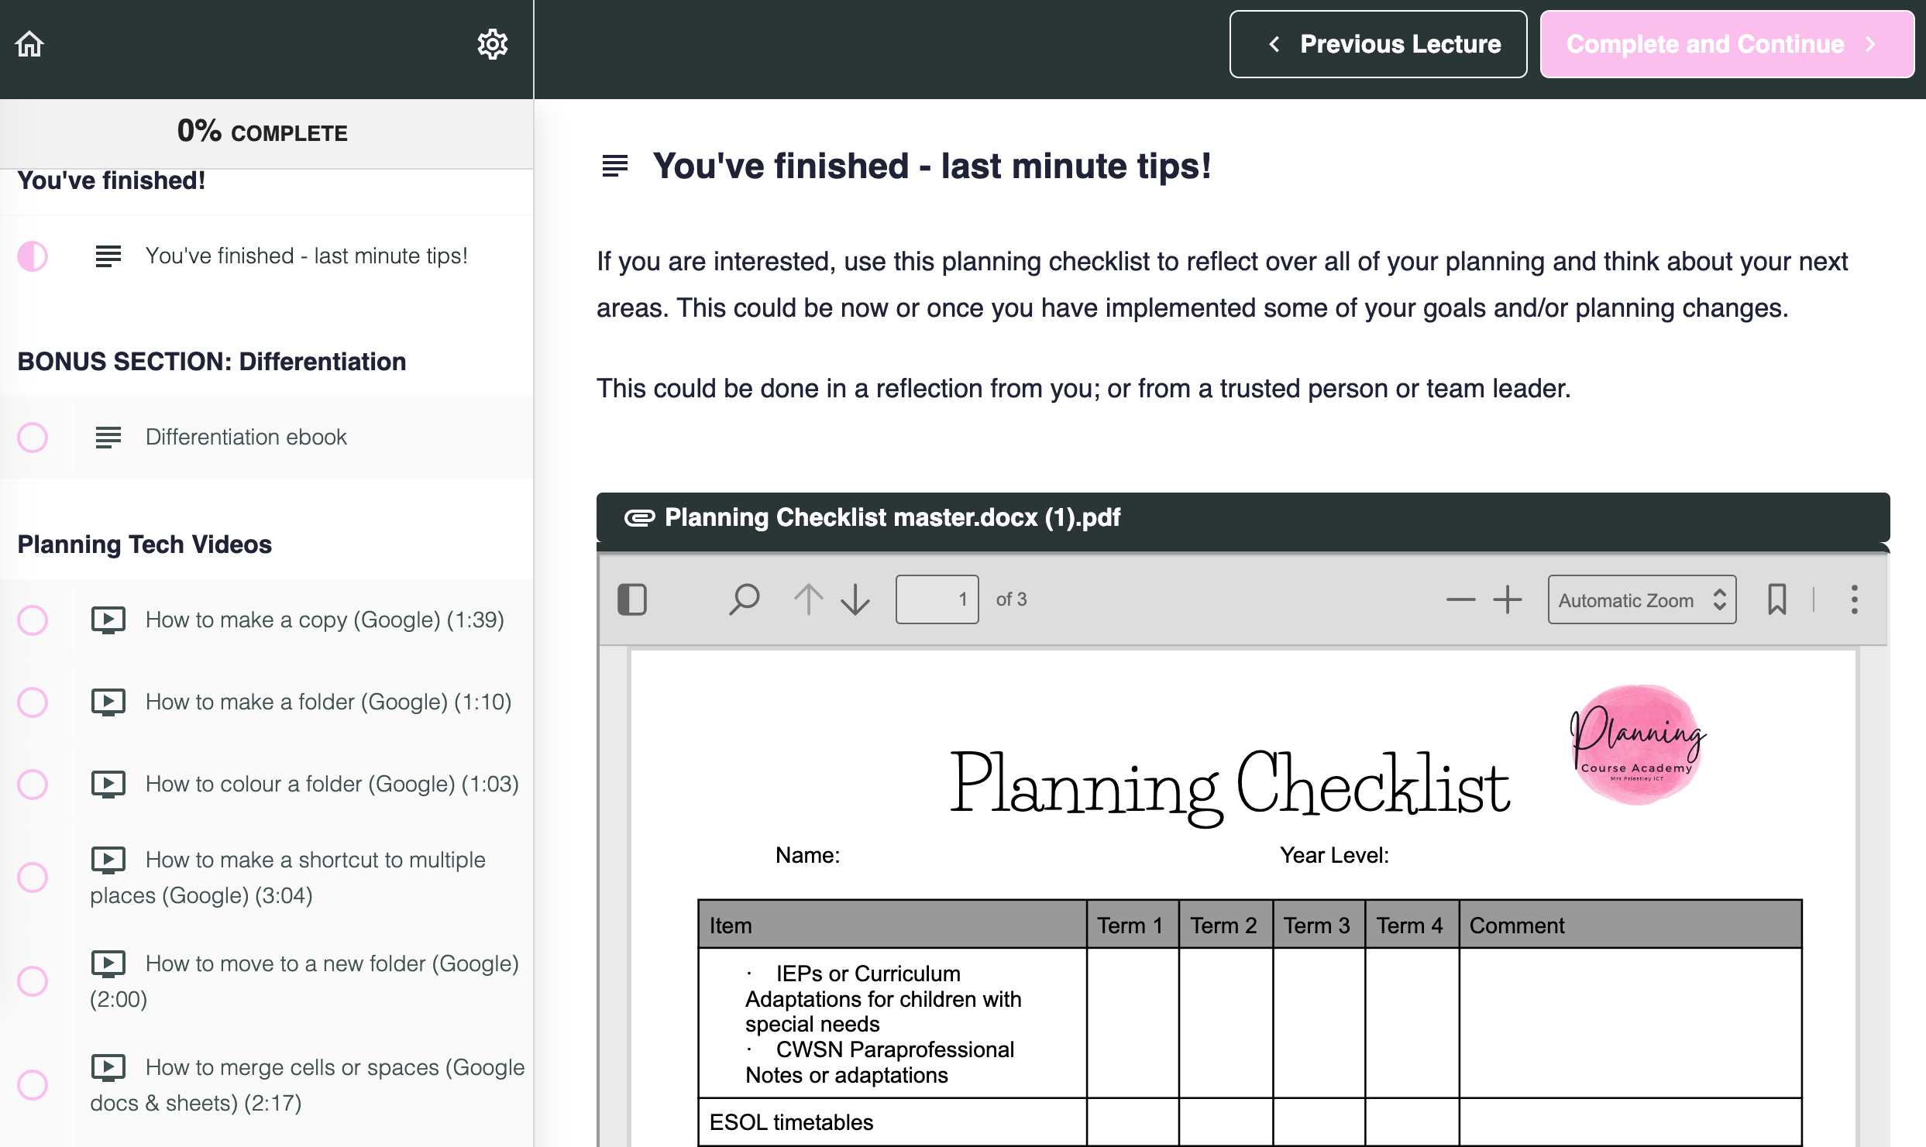Viewport: 1926px width, 1147px height.
Task: Go to previous PDF page arrow
Action: point(808,599)
